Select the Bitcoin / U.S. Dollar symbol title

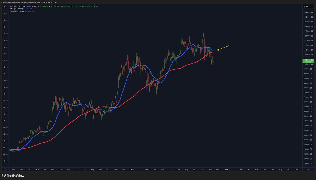(x=17, y=6)
